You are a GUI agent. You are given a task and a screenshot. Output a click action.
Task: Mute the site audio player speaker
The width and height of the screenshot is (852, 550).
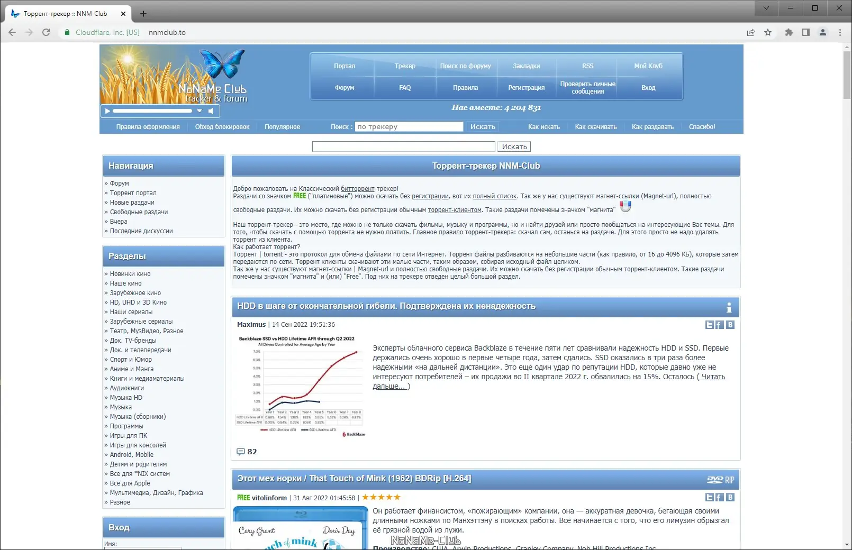(x=211, y=111)
